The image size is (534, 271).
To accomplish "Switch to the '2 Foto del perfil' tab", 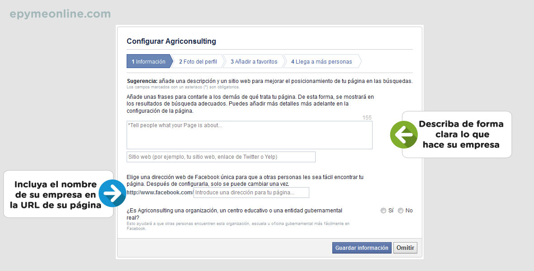I will (198, 61).
